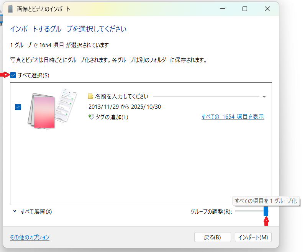Click the tag icon next to タグの追加

click(91, 117)
